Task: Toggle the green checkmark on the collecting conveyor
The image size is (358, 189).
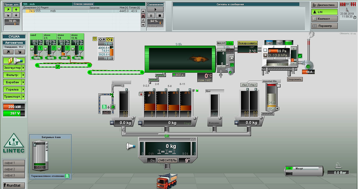Action: (x=58, y=67)
